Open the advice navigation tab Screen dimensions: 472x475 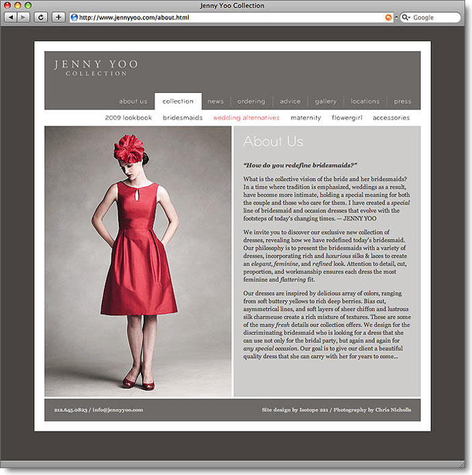click(x=290, y=101)
